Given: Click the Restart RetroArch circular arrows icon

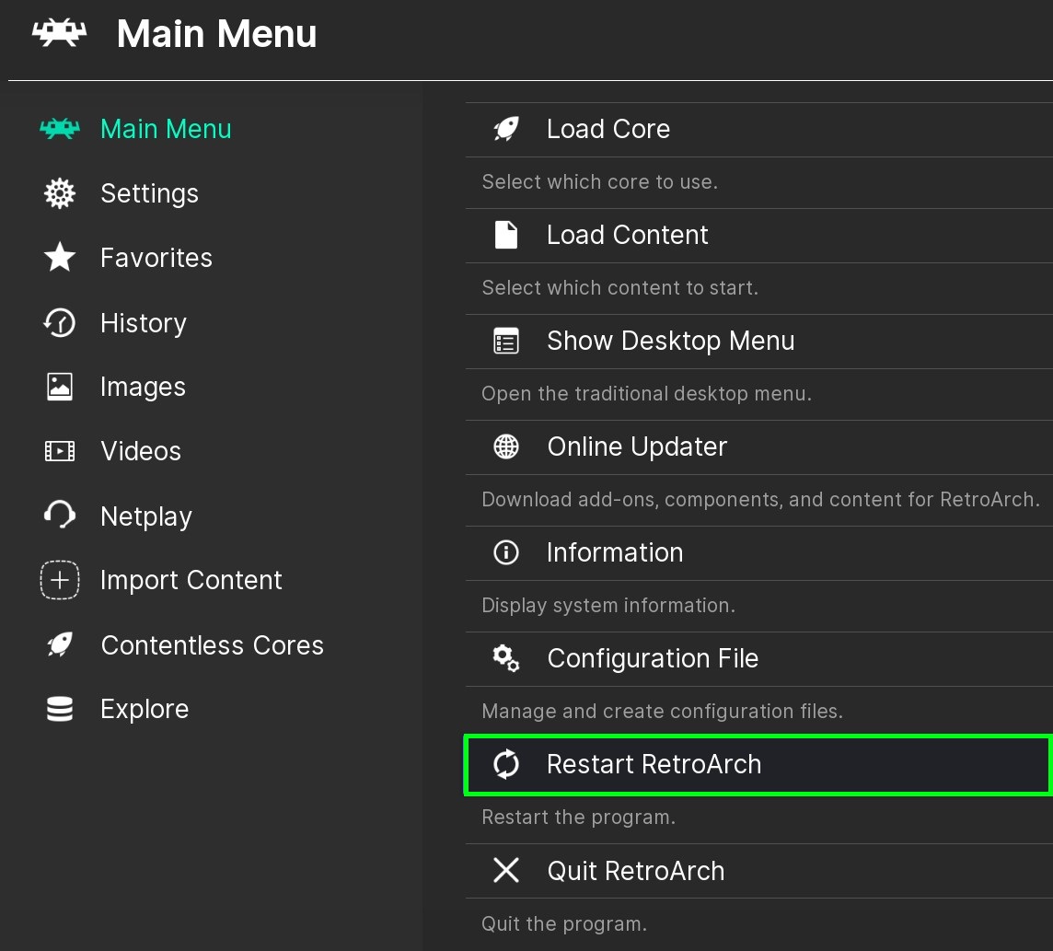Looking at the screenshot, I should tap(506, 764).
